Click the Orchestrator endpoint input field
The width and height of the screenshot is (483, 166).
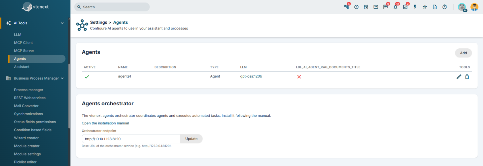[131, 139]
